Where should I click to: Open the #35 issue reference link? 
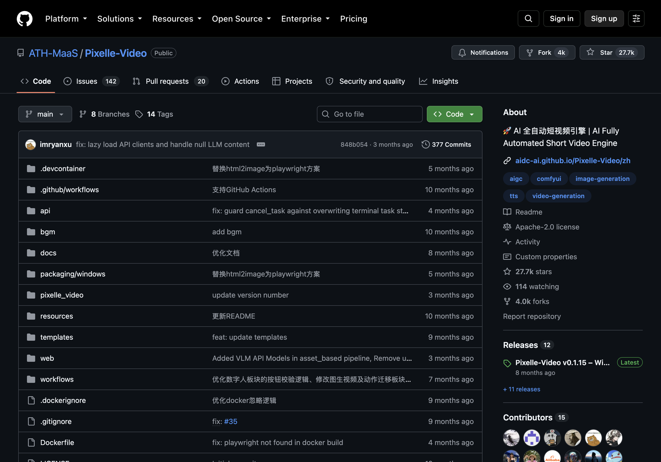[x=231, y=421]
